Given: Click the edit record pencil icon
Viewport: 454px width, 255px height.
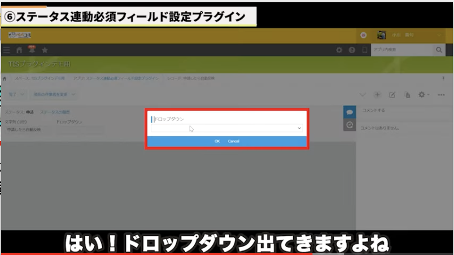Looking at the screenshot, I should click(392, 95).
